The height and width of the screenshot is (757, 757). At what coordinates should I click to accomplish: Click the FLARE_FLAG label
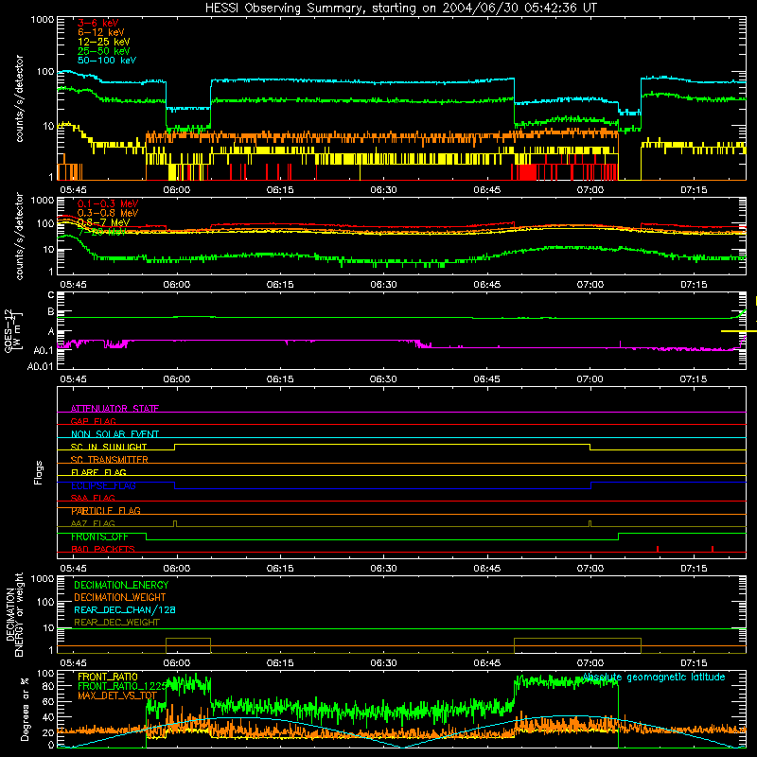[x=98, y=472]
